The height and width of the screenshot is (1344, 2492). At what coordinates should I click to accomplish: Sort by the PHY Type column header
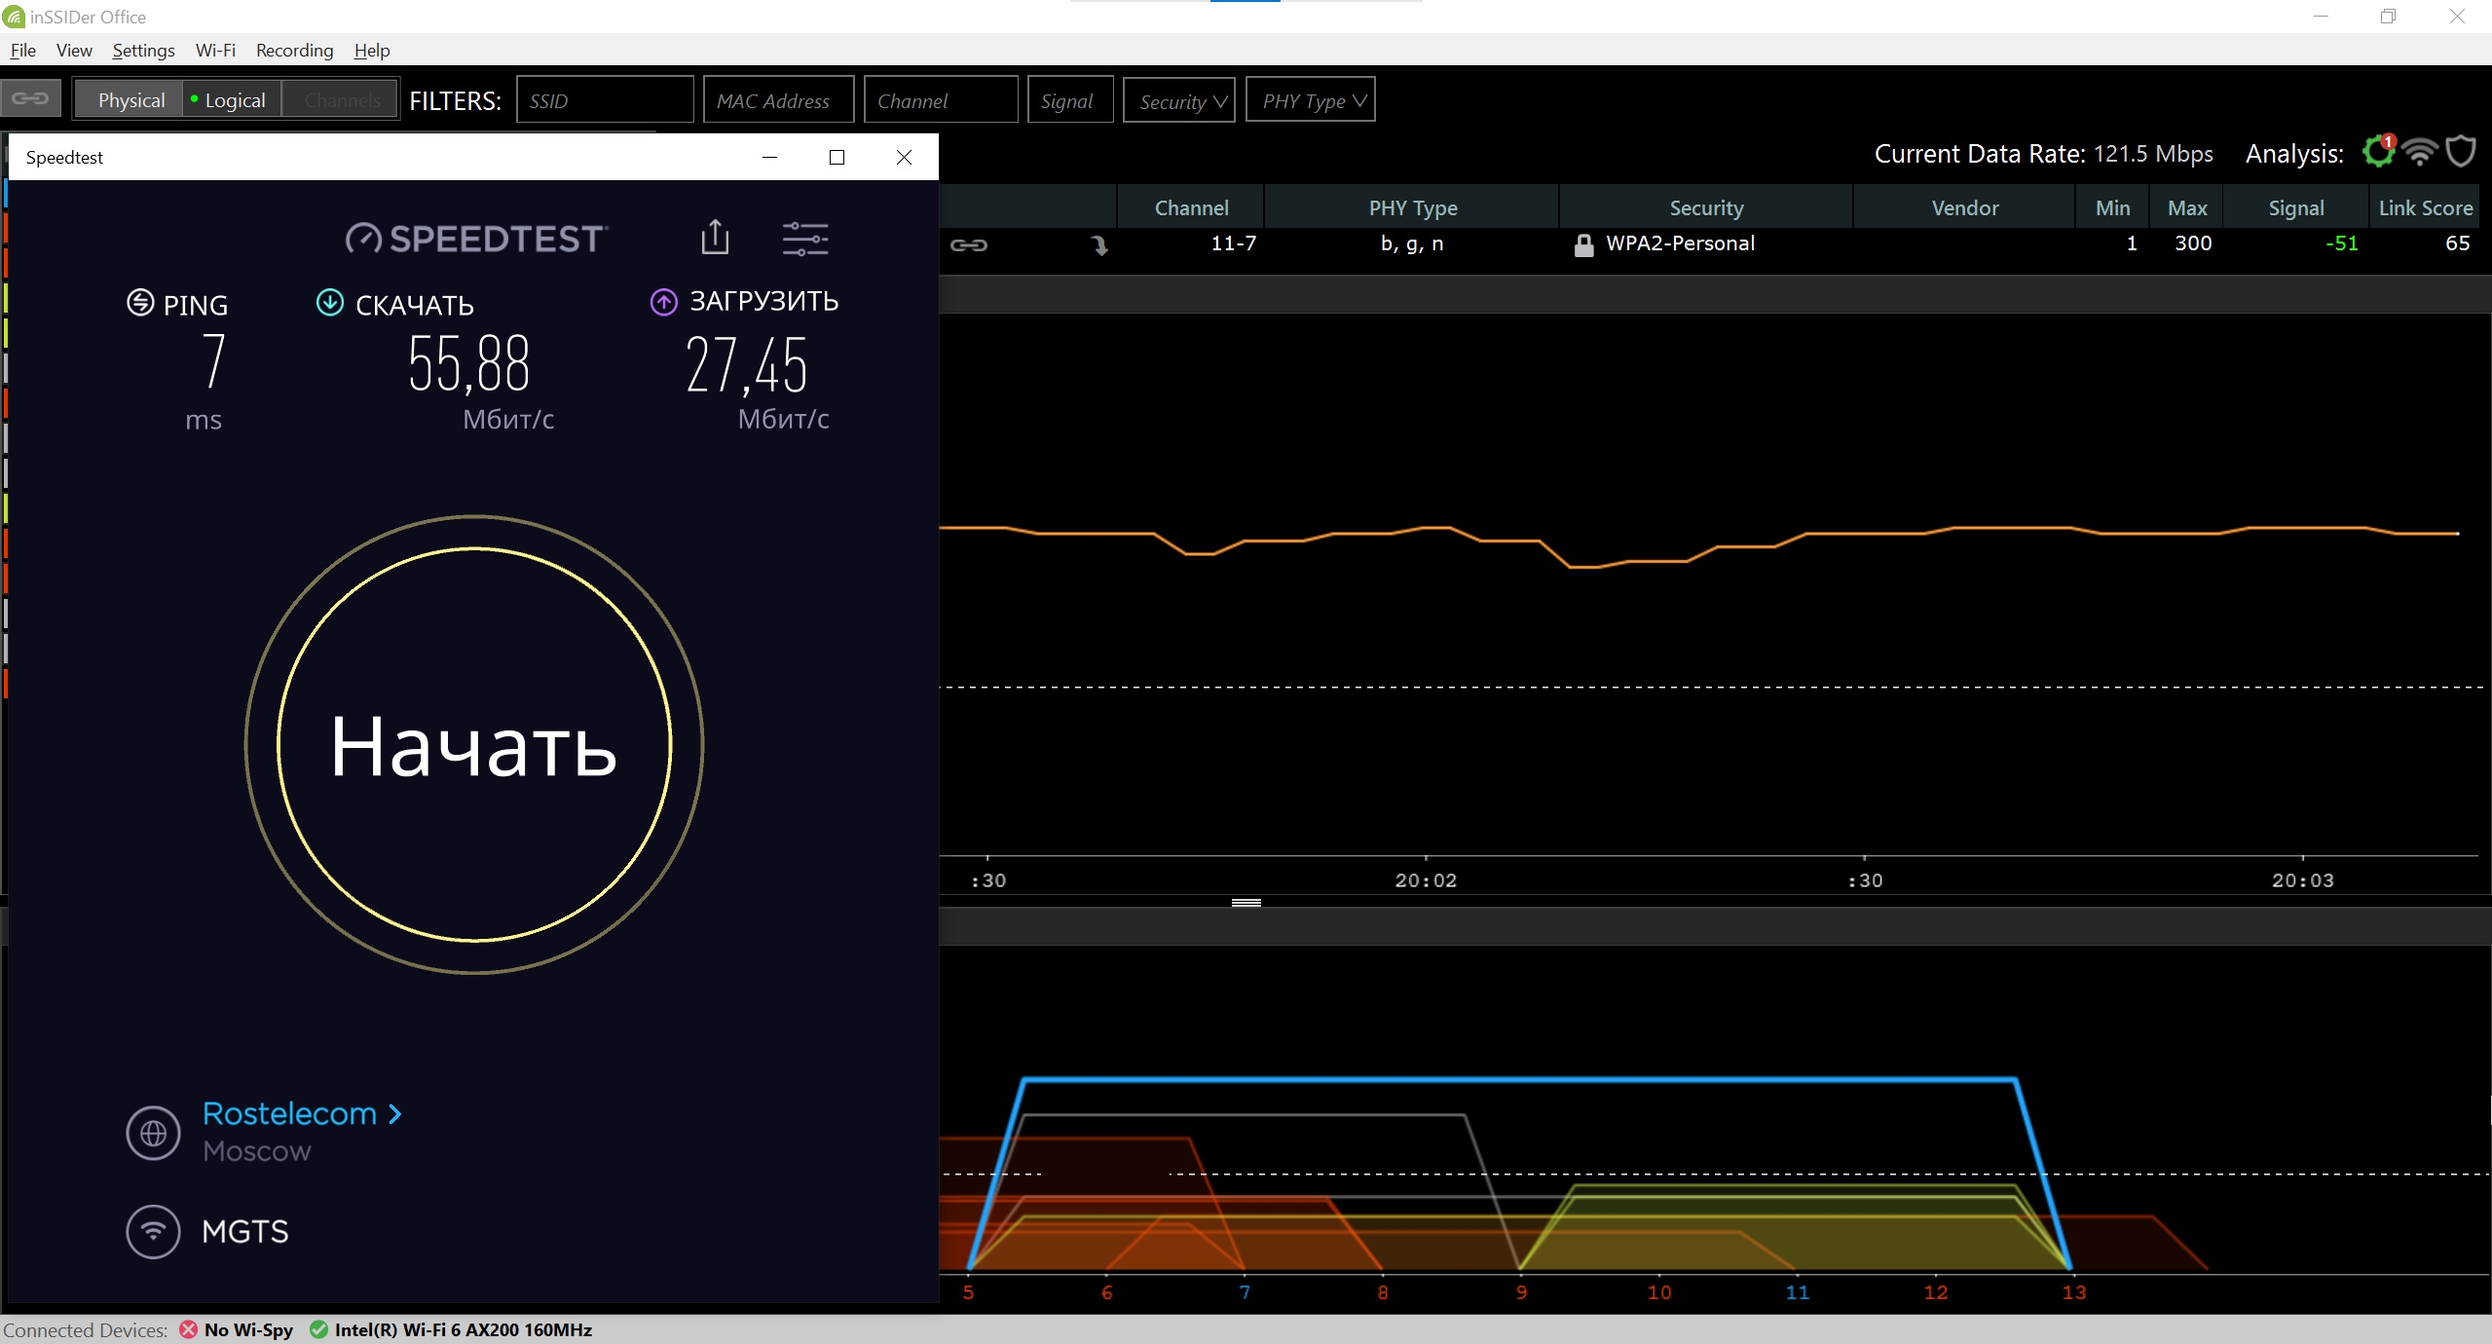1412,207
